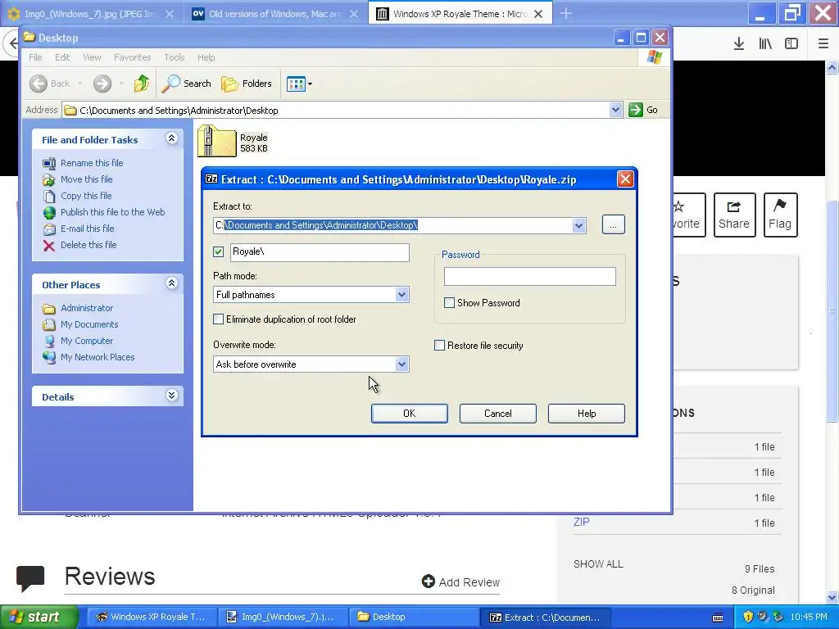Open the Favorites menu

point(132,57)
